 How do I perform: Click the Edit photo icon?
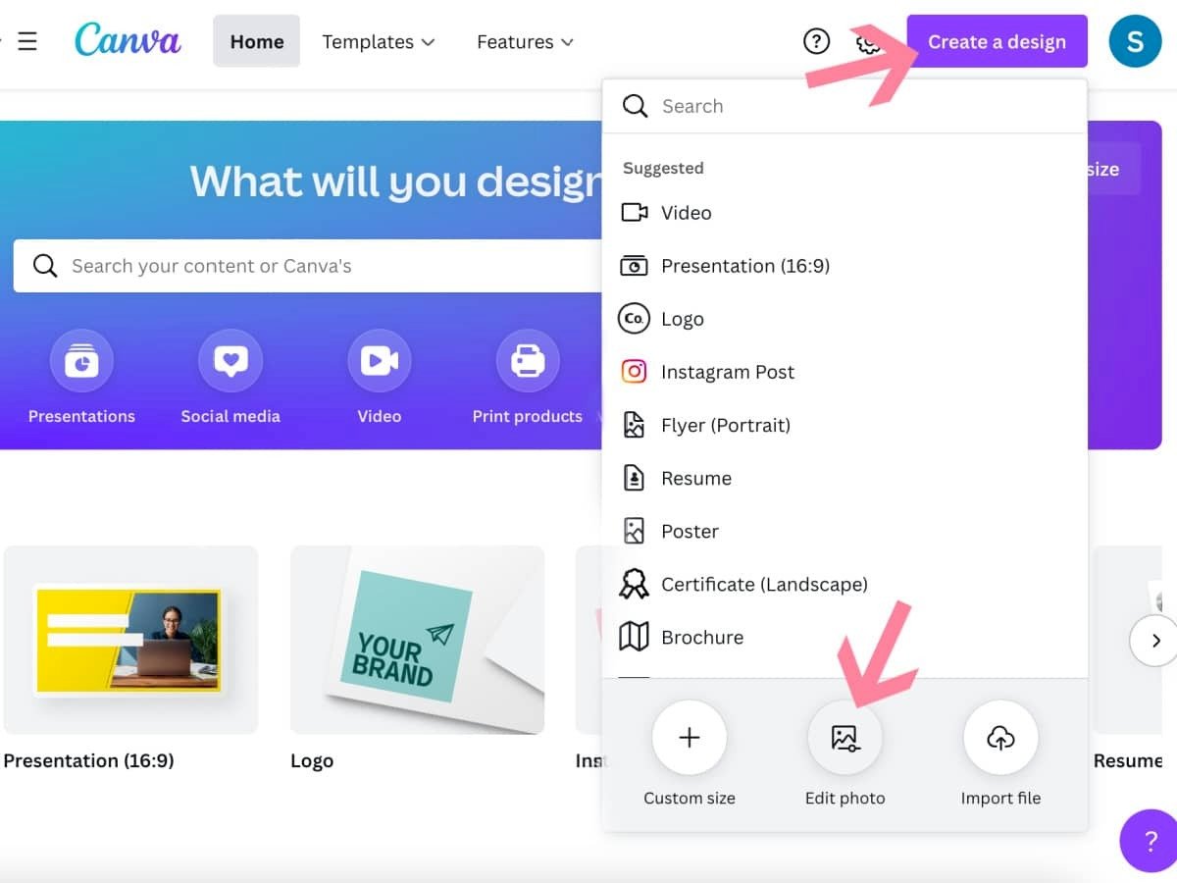[x=844, y=737]
